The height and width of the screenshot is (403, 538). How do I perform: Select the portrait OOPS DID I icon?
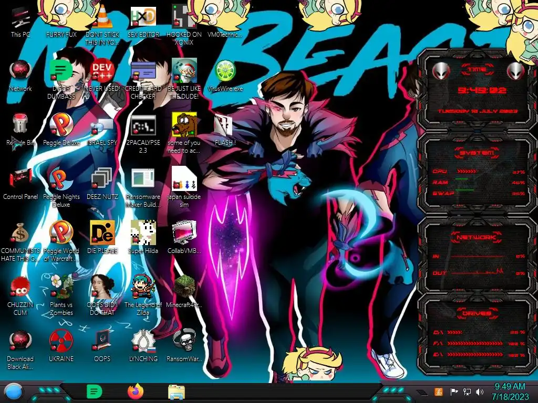(102, 292)
